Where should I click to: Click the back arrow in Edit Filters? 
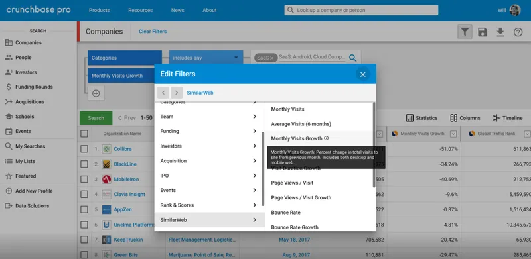coord(163,93)
